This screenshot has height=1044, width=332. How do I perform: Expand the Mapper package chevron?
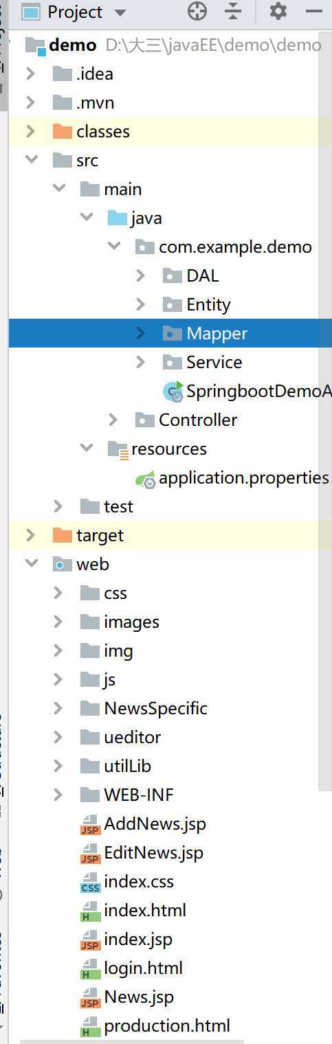point(140,333)
